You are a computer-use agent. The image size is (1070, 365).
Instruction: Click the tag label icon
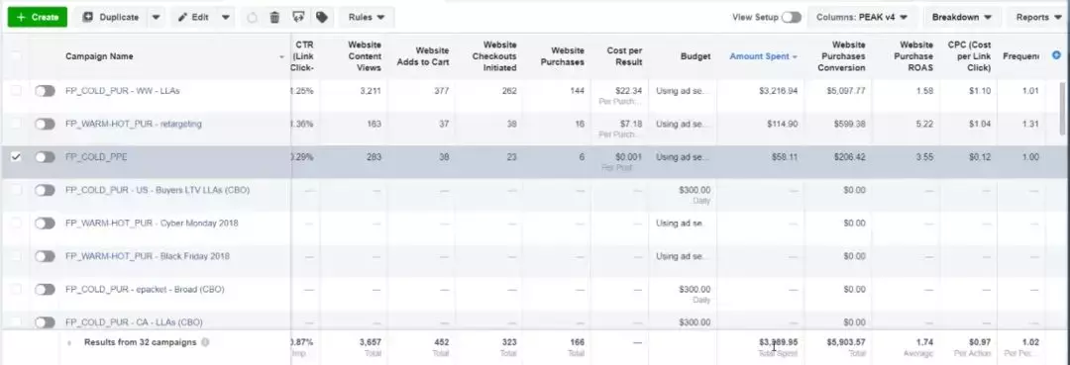pyautogui.click(x=321, y=17)
